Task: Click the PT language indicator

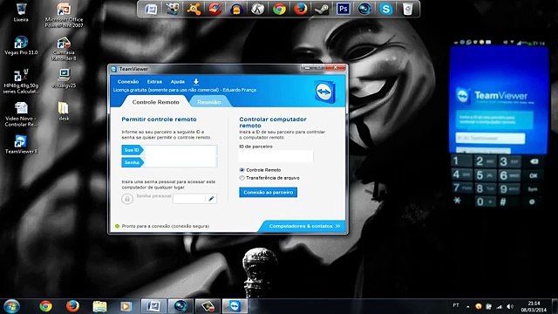Action: [x=456, y=305]
